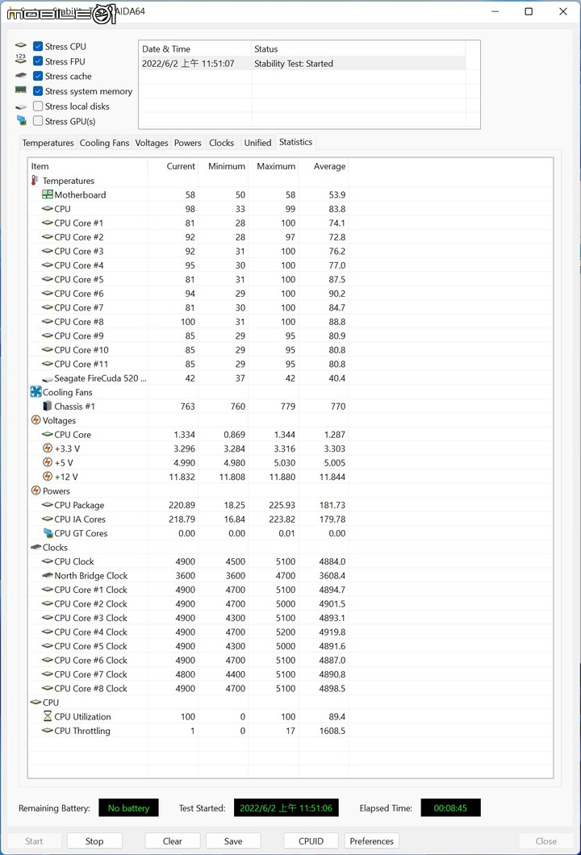Switch to the Powers tab
This screenshot has height=855, width=581.
188,143
